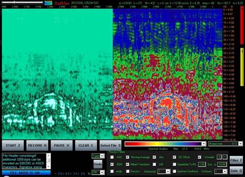Screen dimensions: 245x177
Task: Click the Hyperbola Tx-Rx value field
Action: 202,164
